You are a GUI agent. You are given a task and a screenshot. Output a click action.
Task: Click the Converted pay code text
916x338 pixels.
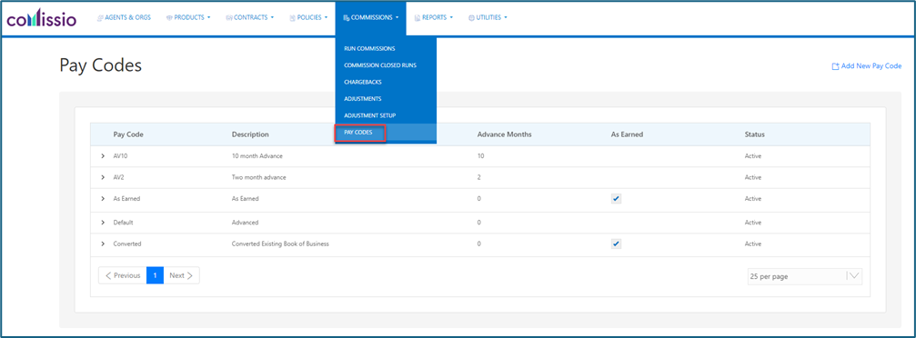pyautogui.click(x=127, y=244)
